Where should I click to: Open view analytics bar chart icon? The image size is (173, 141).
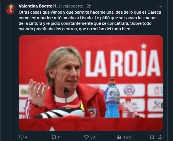(119, 137)
